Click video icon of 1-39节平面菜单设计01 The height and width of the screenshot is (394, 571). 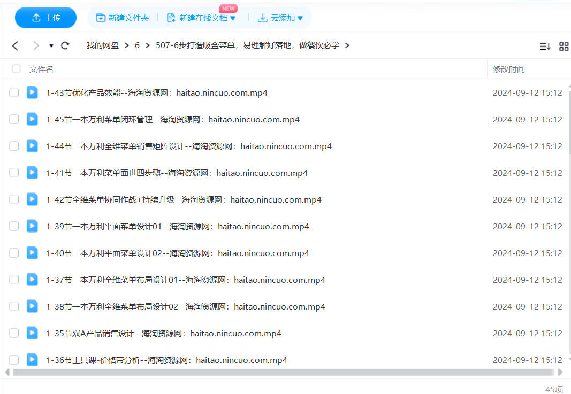coord(32,226)
